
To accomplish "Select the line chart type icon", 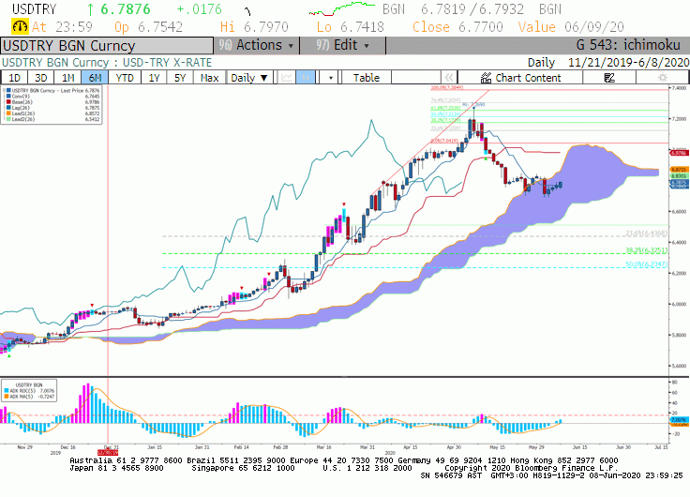I will click(287, 78).
